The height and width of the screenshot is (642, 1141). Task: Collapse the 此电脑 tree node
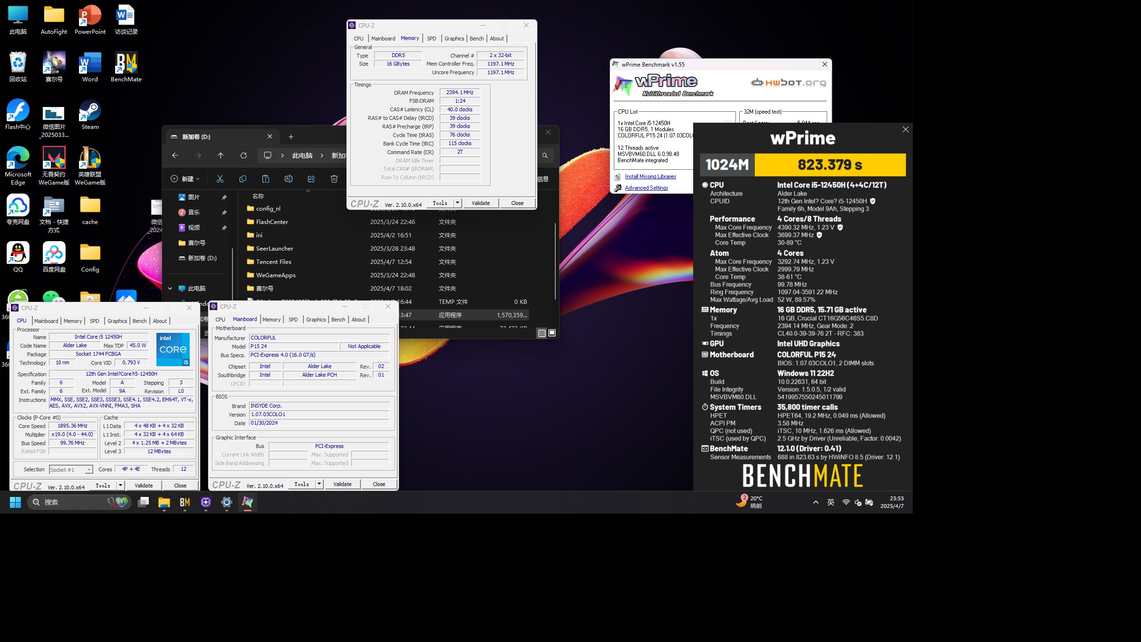tap(170, 289)
